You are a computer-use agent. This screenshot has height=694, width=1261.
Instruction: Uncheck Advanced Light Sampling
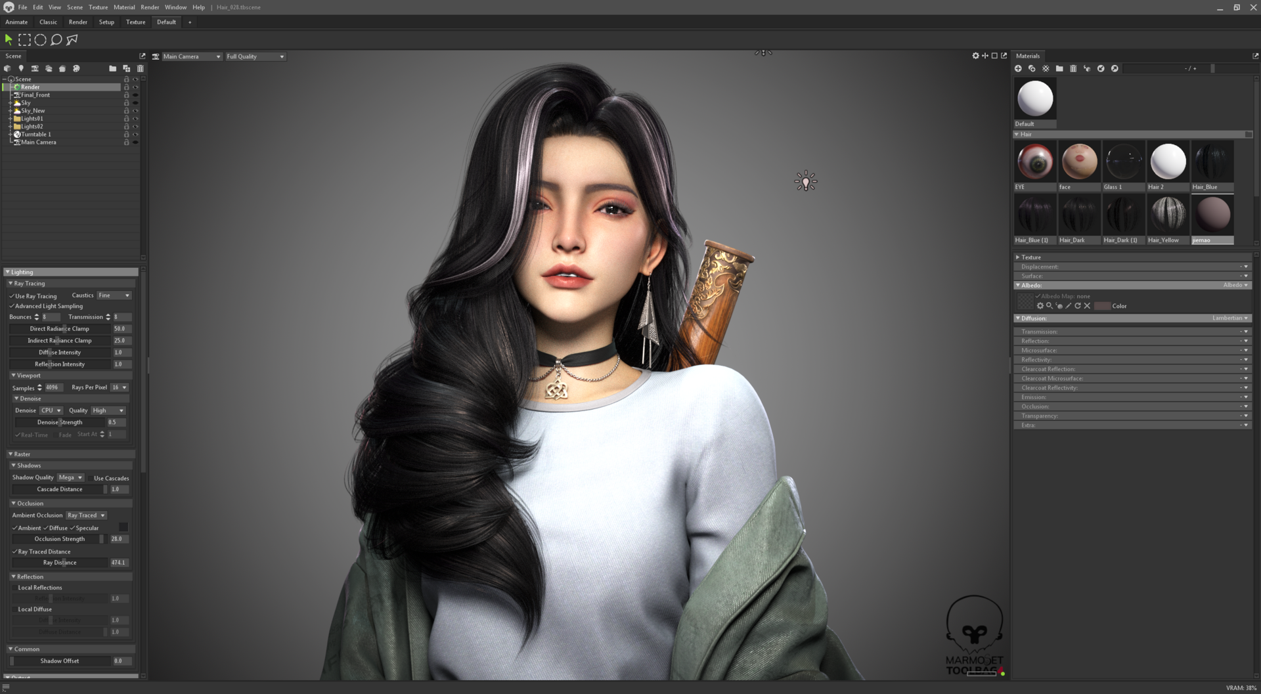(11, 306)
